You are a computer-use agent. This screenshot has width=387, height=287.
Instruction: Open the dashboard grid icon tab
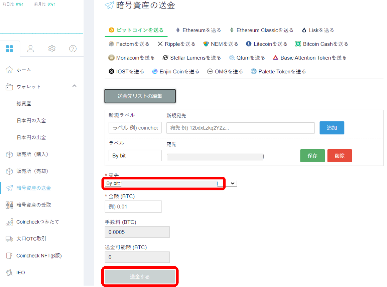(x=9, y=48)
